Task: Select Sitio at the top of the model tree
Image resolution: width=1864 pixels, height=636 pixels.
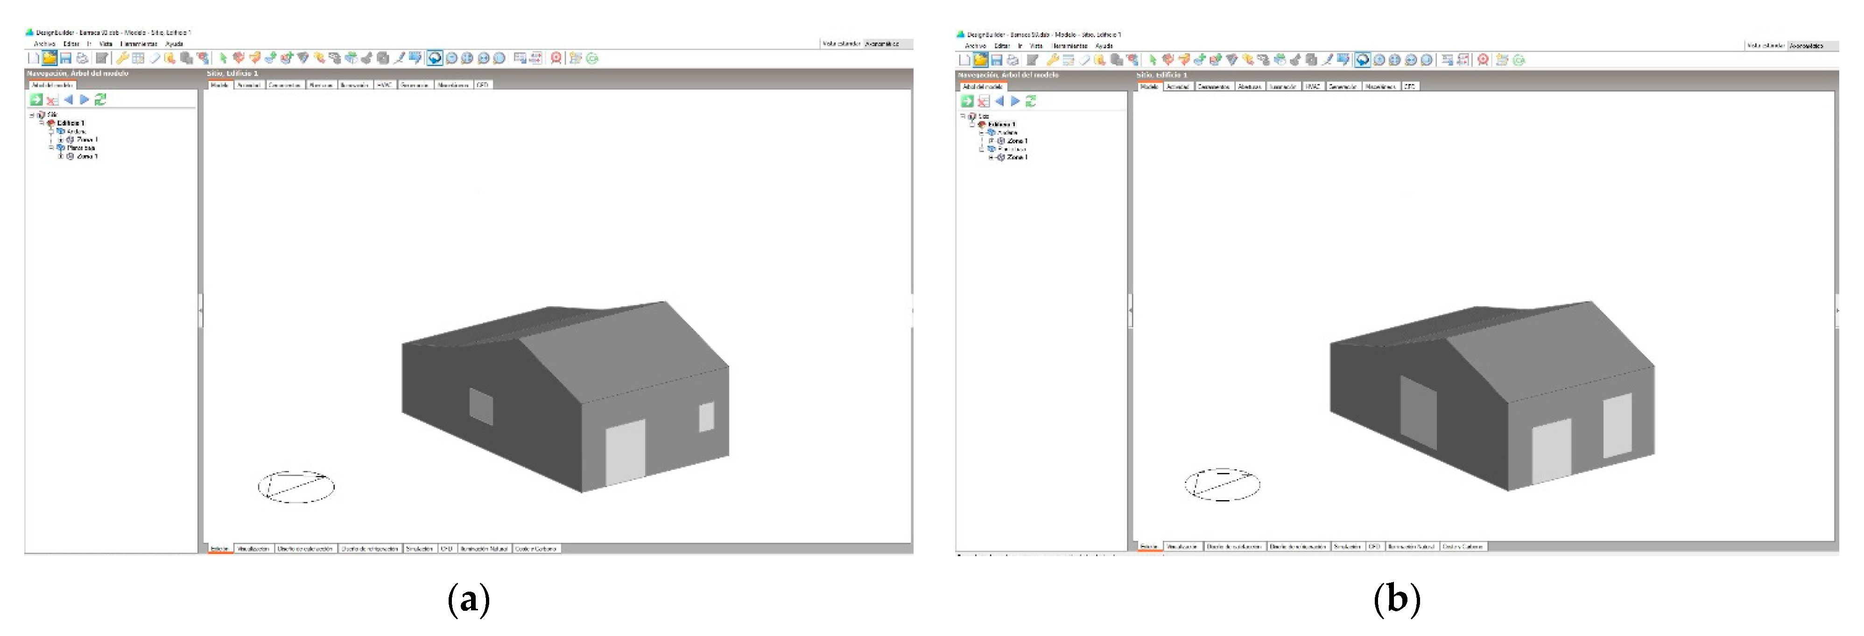Action: tap(53, 115)
